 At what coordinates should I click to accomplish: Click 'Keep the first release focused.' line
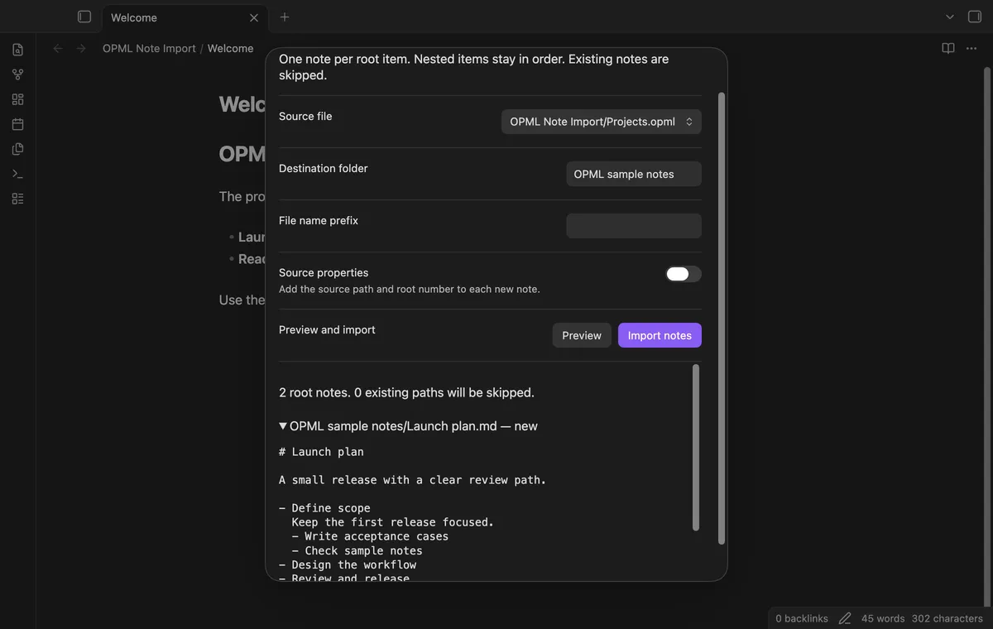click(392, 522)
